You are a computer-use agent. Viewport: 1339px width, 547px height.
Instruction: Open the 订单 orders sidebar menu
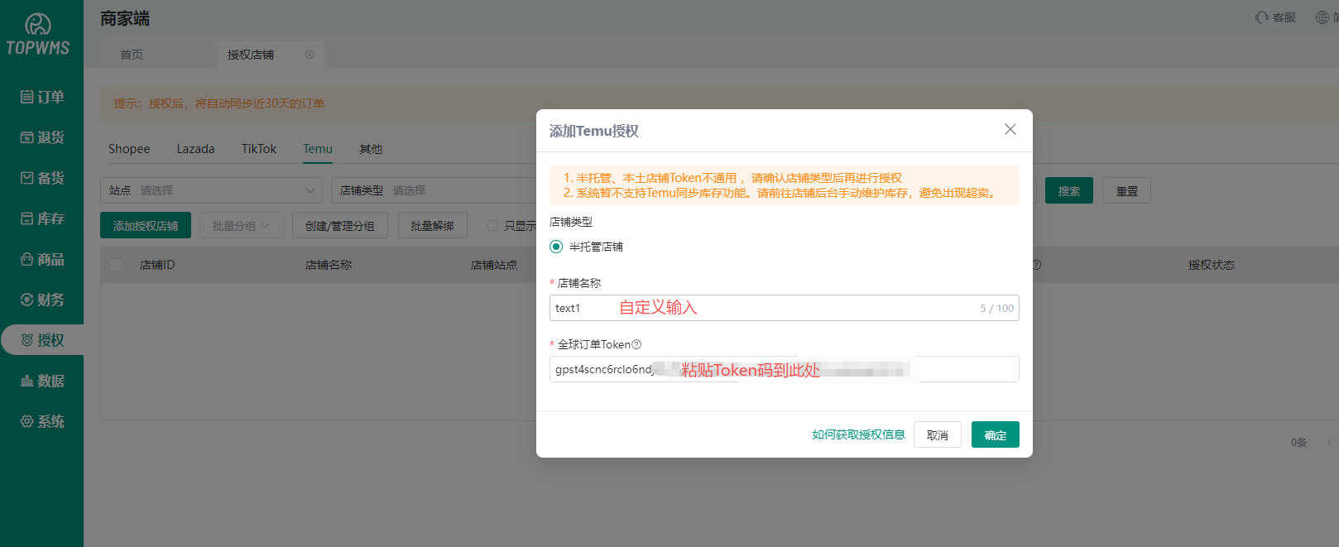(41, 97)
